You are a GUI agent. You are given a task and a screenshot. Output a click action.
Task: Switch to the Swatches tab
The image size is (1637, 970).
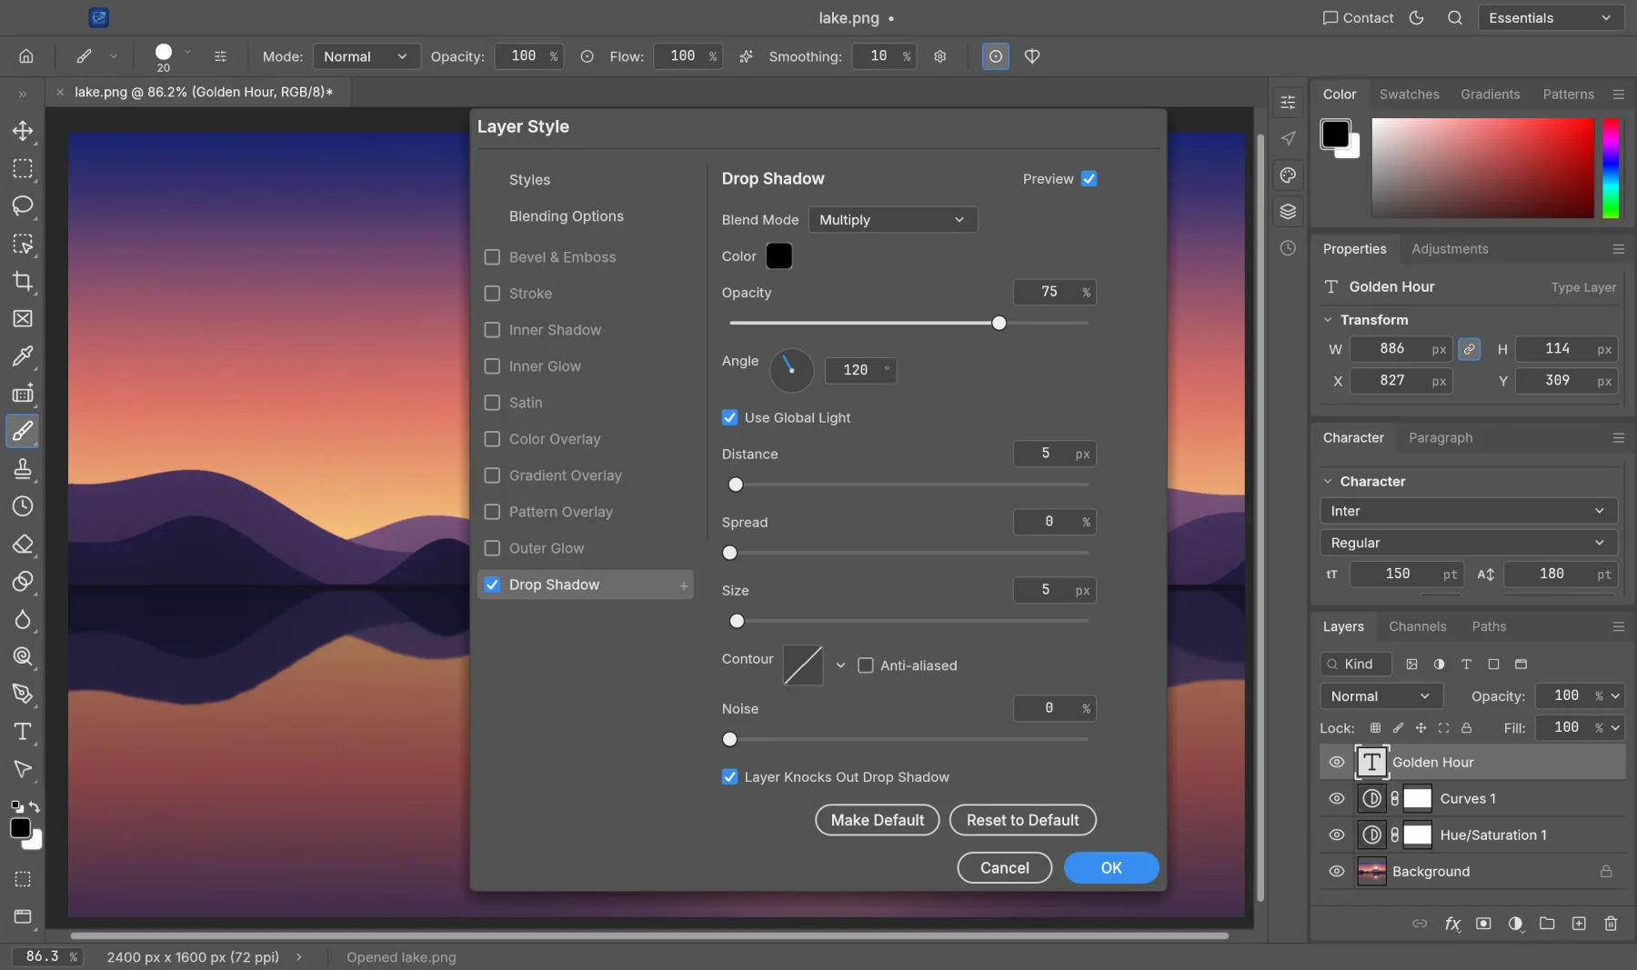[x=1409, y=95]
